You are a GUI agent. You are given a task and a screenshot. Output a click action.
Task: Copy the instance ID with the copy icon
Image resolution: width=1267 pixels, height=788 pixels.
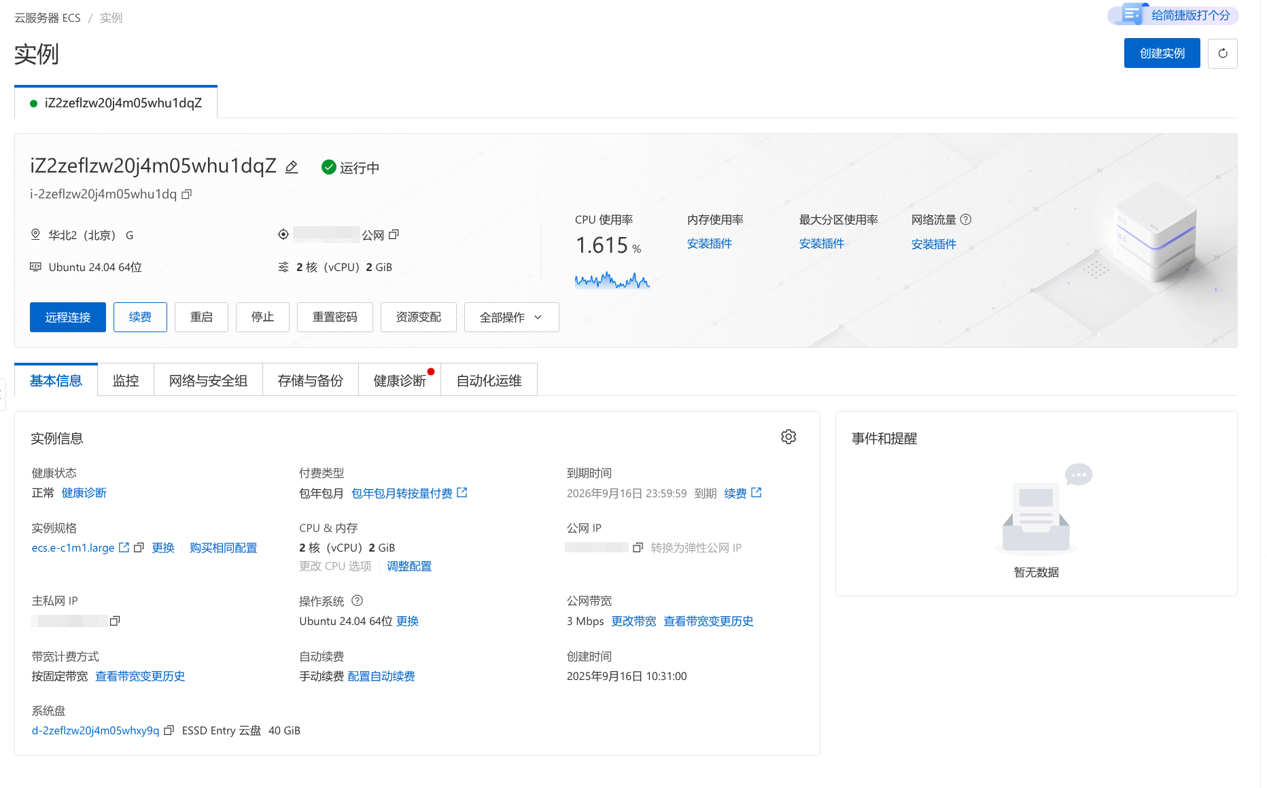187,194
